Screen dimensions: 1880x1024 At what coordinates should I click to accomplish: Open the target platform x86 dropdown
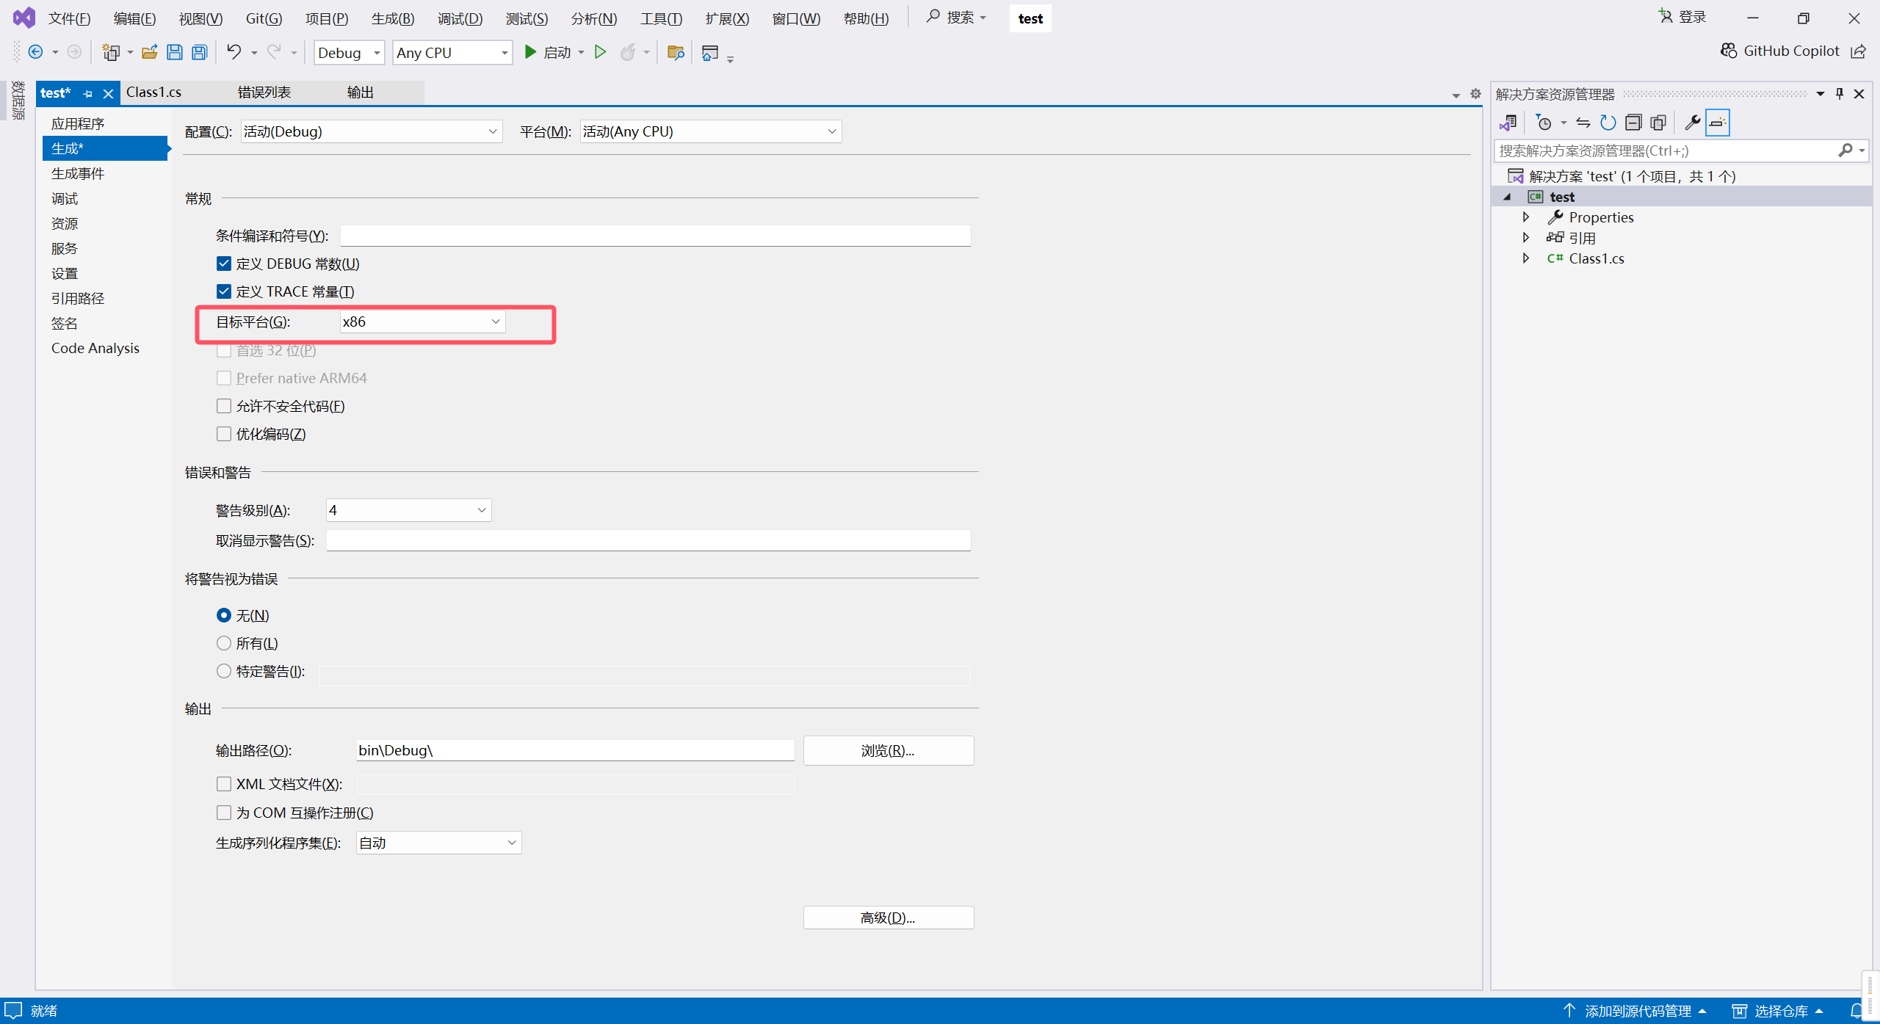pos(422,322)
